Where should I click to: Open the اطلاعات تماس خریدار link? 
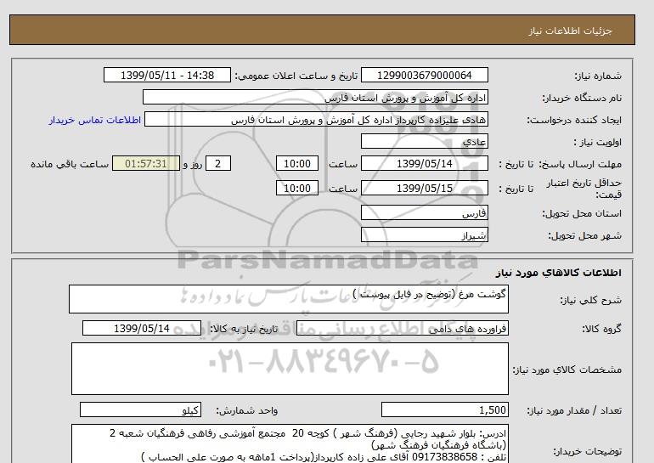tap(95, 120)
